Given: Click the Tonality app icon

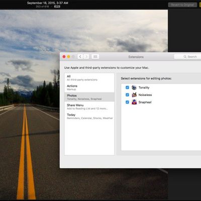Looking at the screenshot, I should coord(134,87).
